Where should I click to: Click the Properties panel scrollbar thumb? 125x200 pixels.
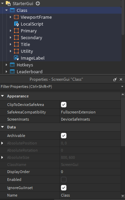[123, 122]
